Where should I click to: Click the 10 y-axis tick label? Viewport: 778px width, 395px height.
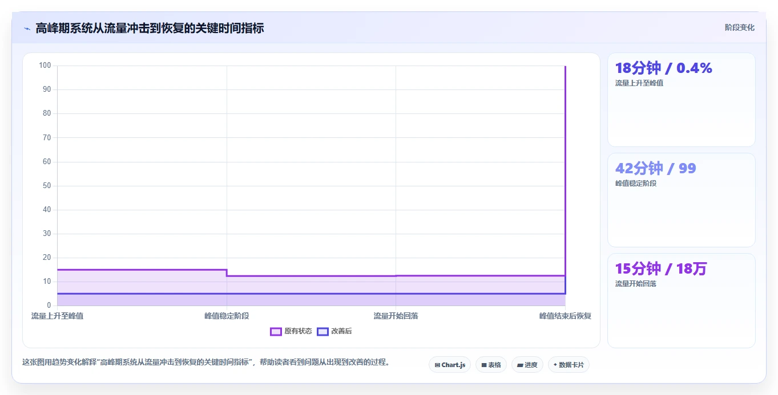[47, 282]
